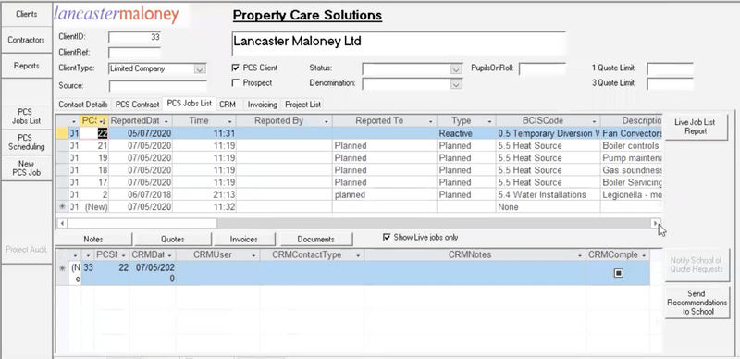
Task: Open the Notes button
Action: coord(93,240)
